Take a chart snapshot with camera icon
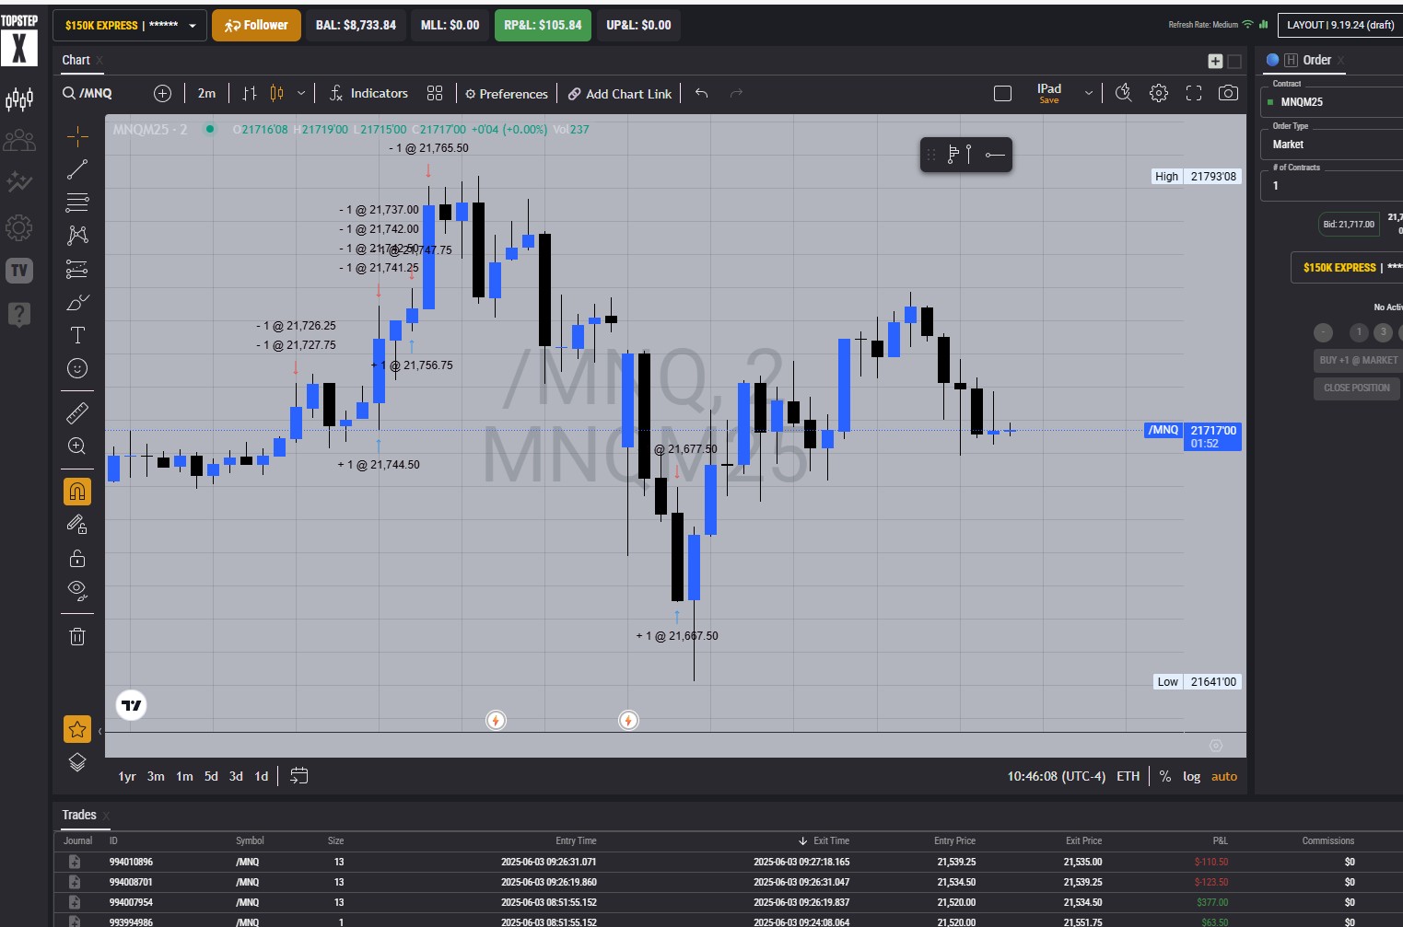This screenshot has height=927, width=1403. tap(1228, 93)
